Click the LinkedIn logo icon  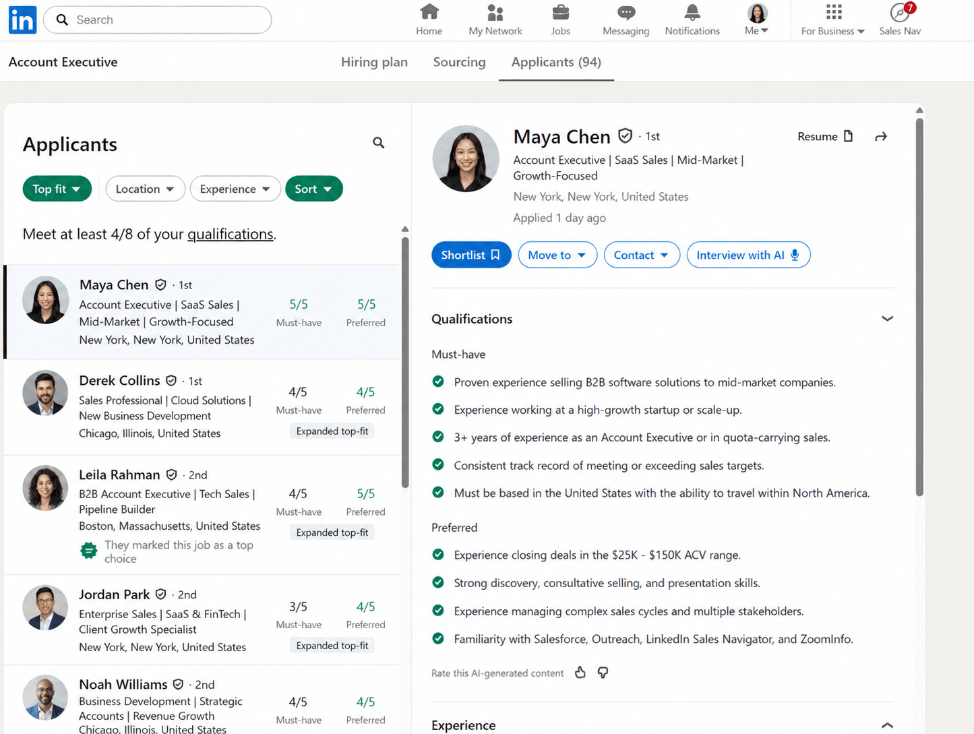tap(22, 20)
